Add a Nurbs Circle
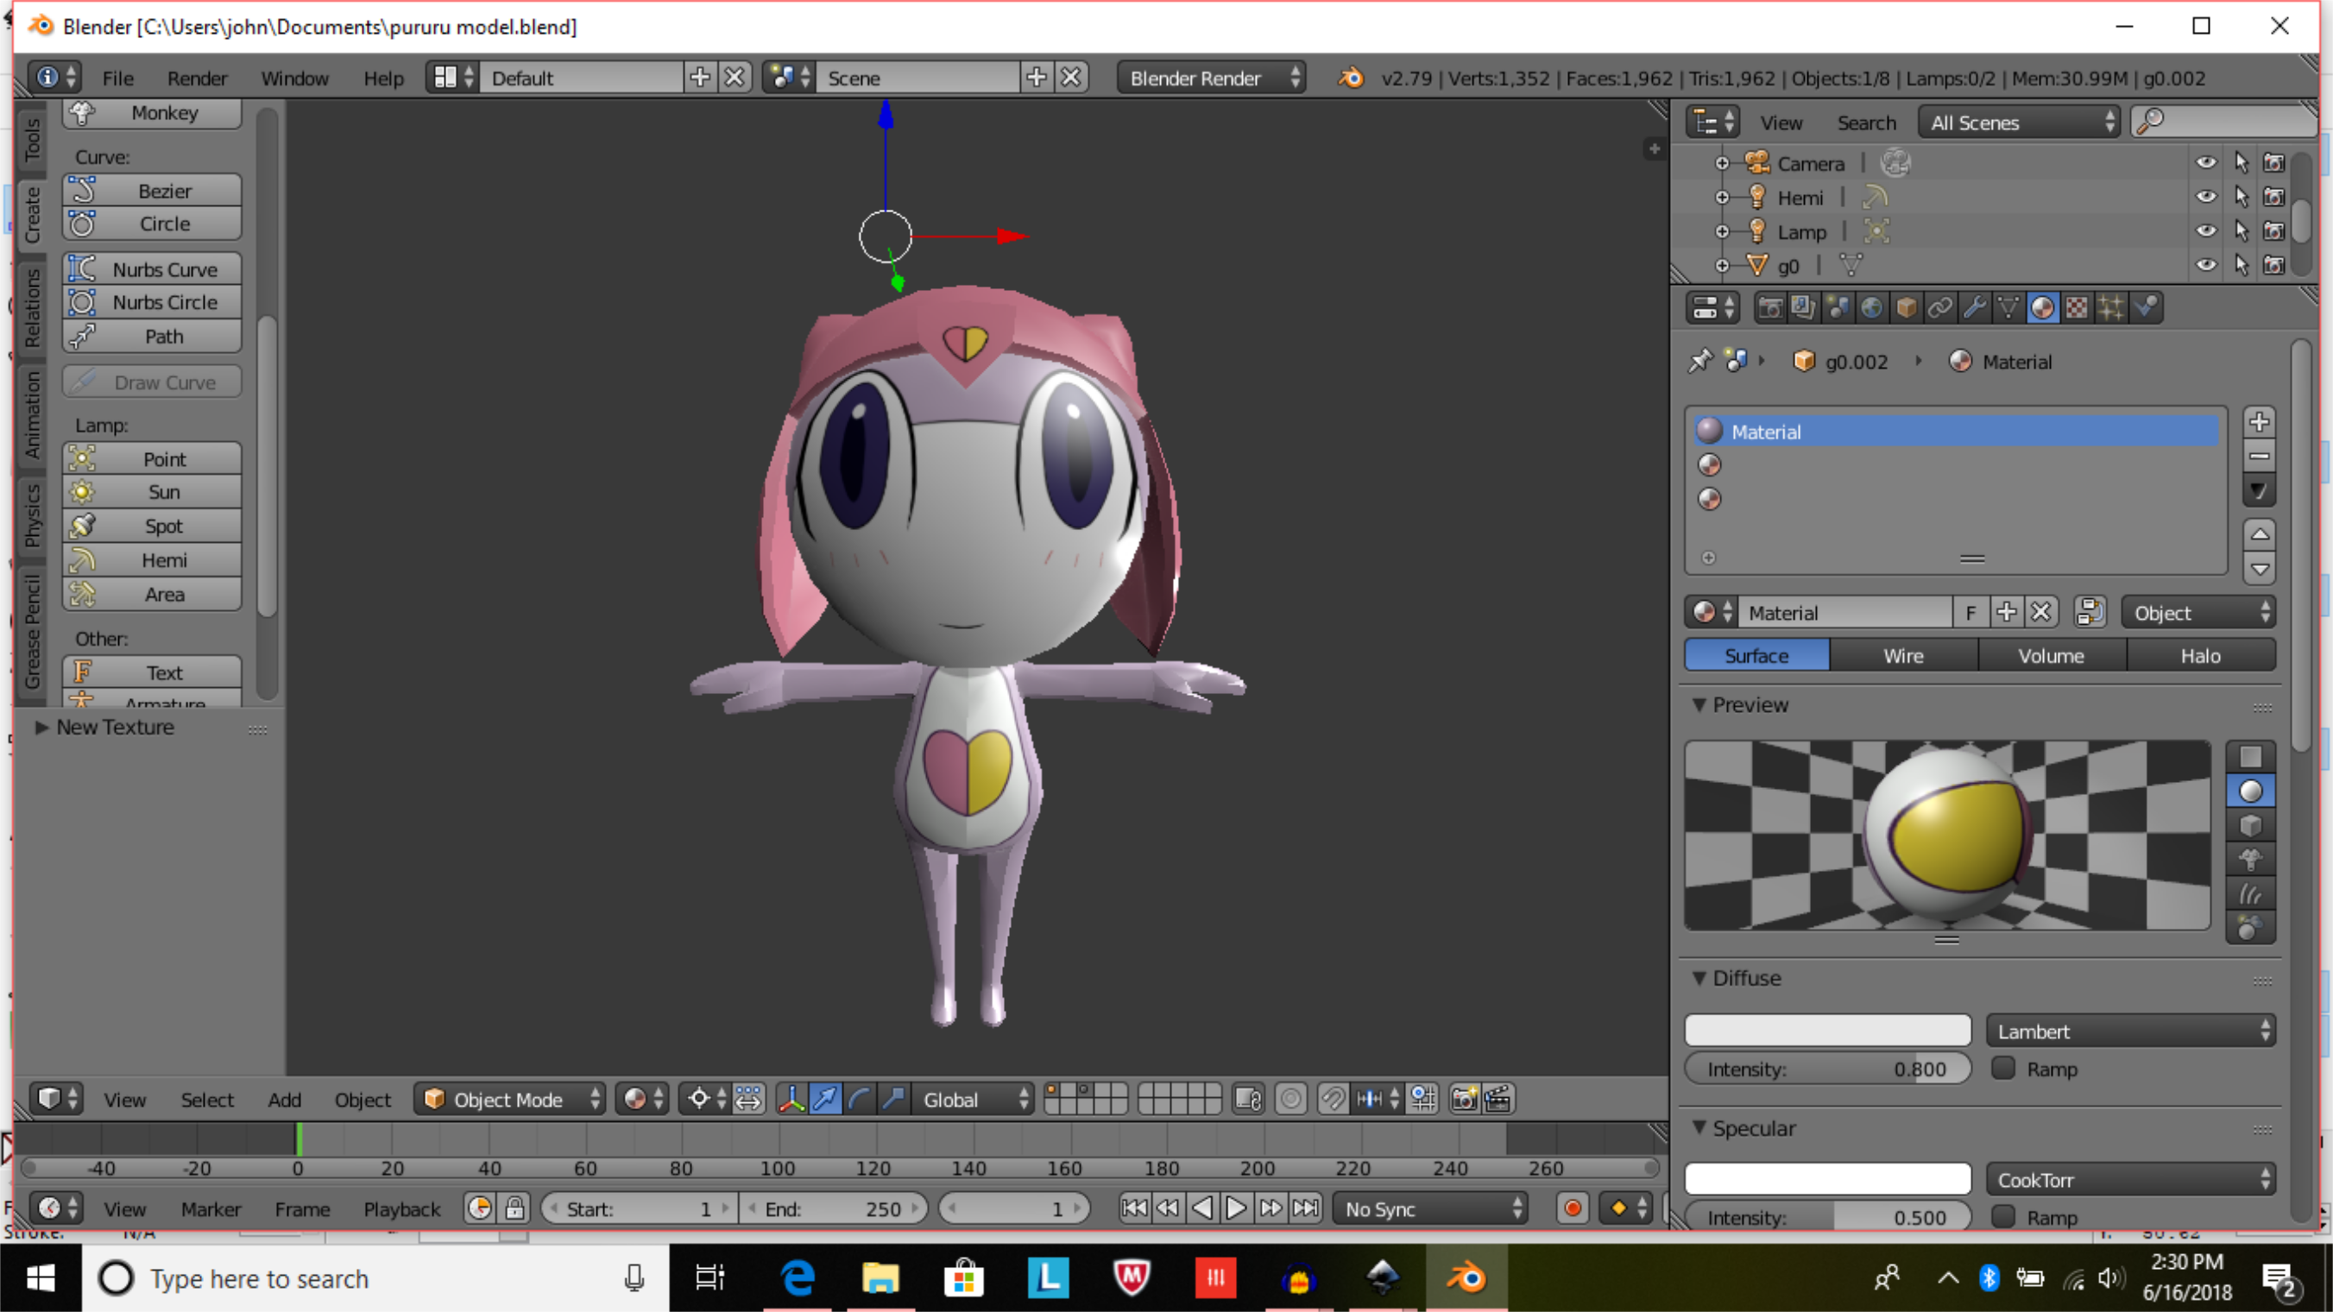2333x1312 pixels. pos(152,302)
